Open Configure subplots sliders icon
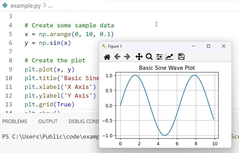Screen dimensions: 239x153 click(159, 57)
